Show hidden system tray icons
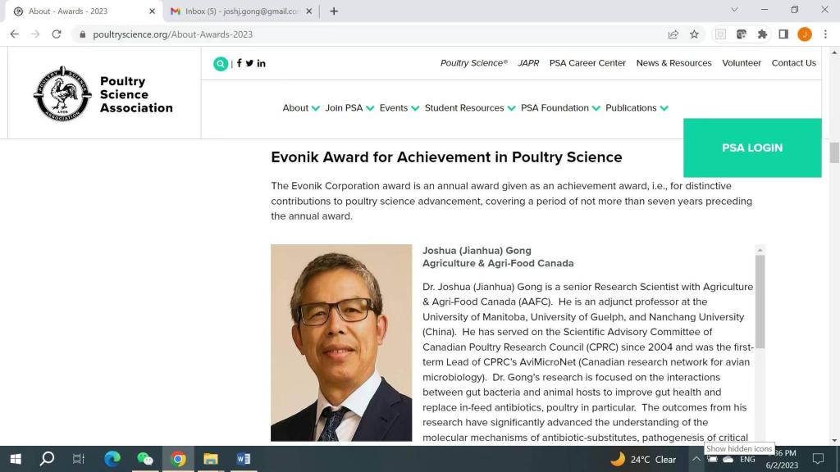This screenshot has height=472, width=840. tap(696, 459)
